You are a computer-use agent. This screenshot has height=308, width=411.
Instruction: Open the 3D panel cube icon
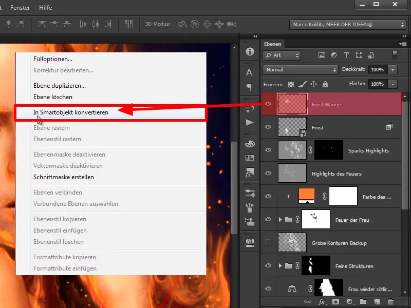[250, 242]
